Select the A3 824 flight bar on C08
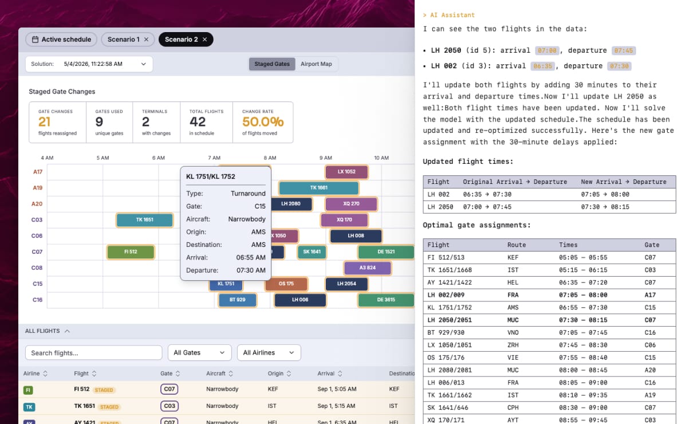678x424 pixels. [368, 268]
